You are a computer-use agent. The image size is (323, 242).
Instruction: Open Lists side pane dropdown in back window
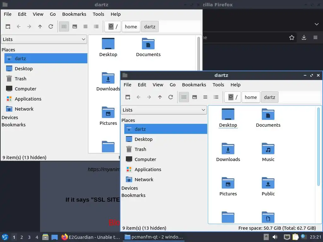(x=44, y=39)
